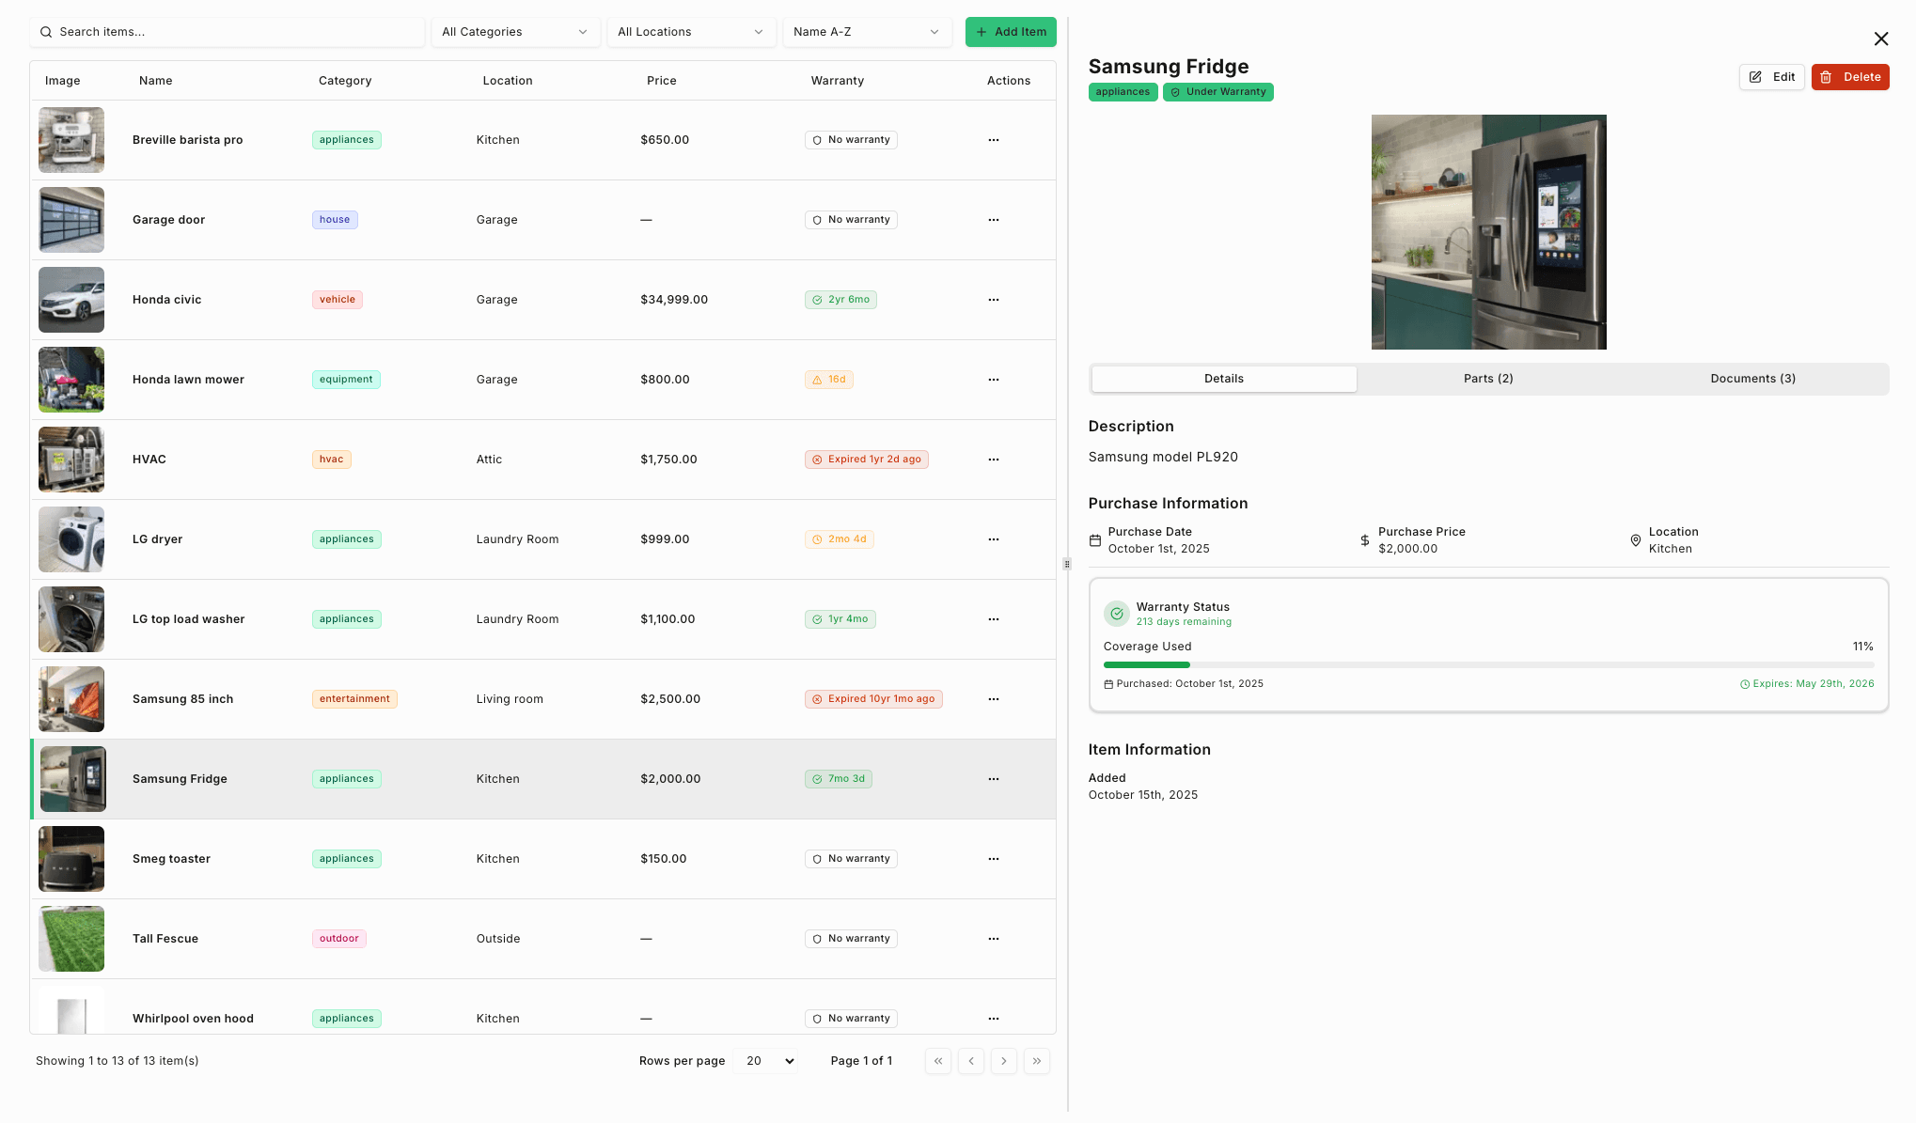Change rows per page using the 20 selector
Image resolution: width=1916 pixels, height=1123 pixels.
click(765, 1060)
